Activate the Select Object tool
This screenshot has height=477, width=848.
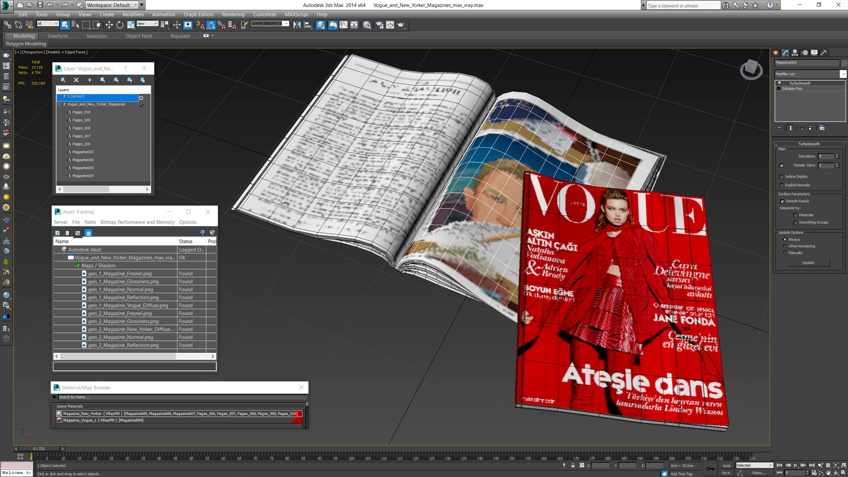click(65, 25)
